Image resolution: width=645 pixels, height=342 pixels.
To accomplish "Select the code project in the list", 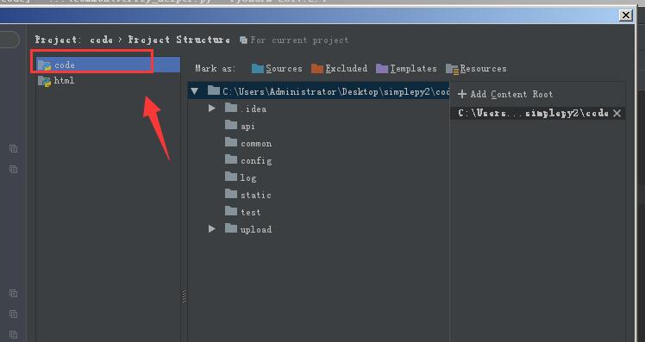I will click(x=108, y=65).
